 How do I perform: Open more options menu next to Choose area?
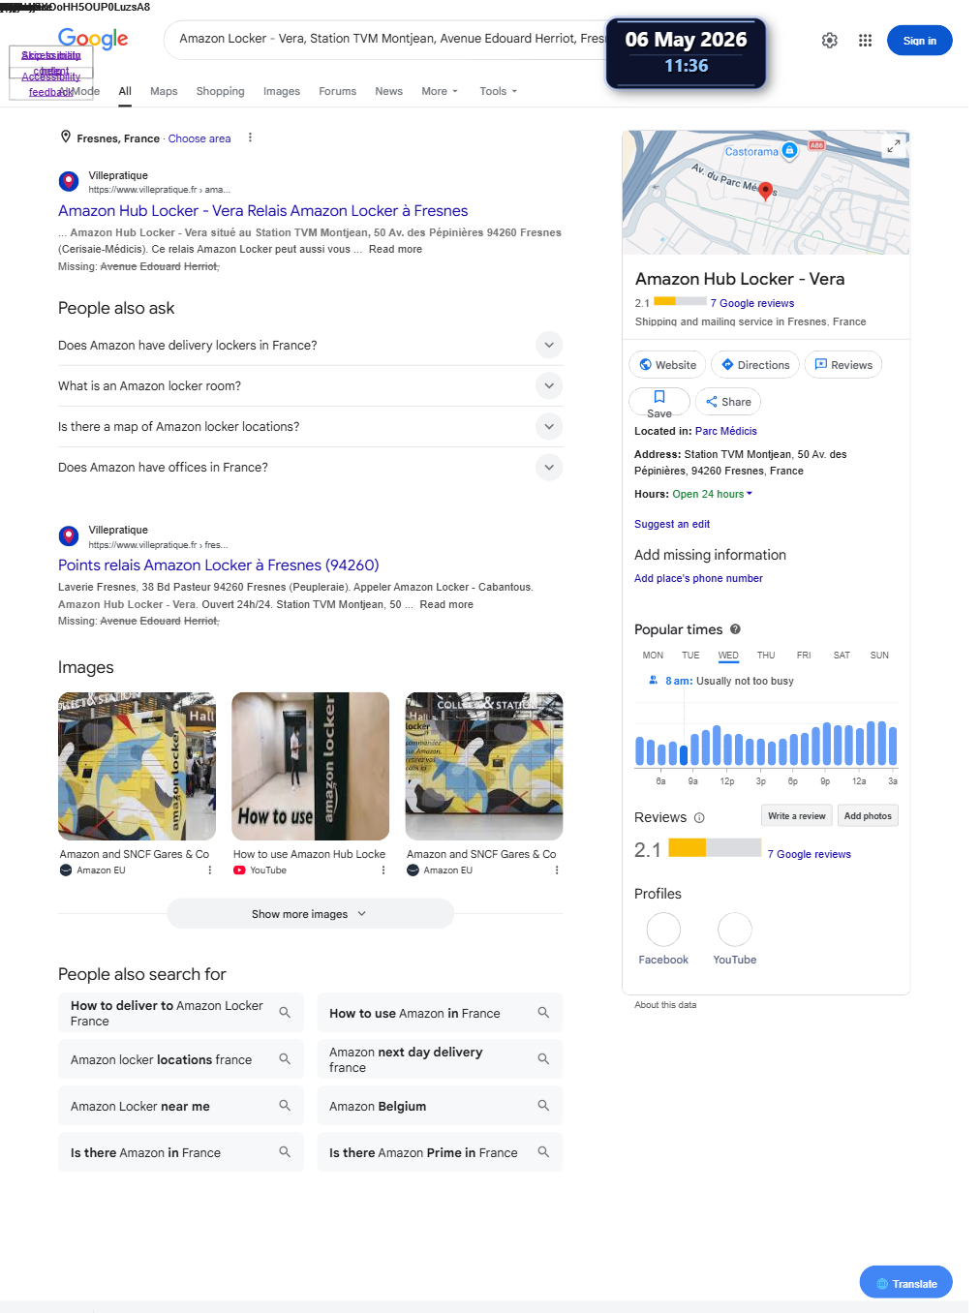pyautogui.click(x=250, y=137)
